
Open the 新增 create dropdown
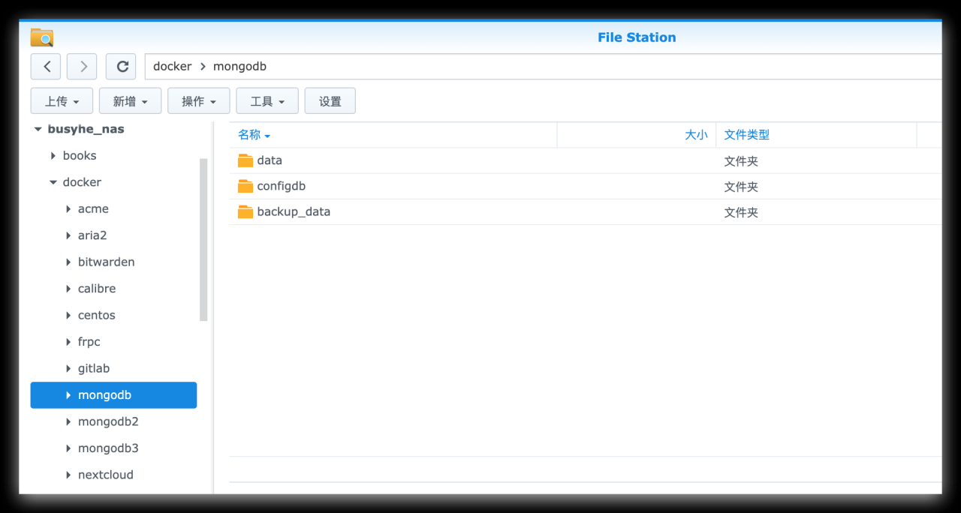pos(130,101)
